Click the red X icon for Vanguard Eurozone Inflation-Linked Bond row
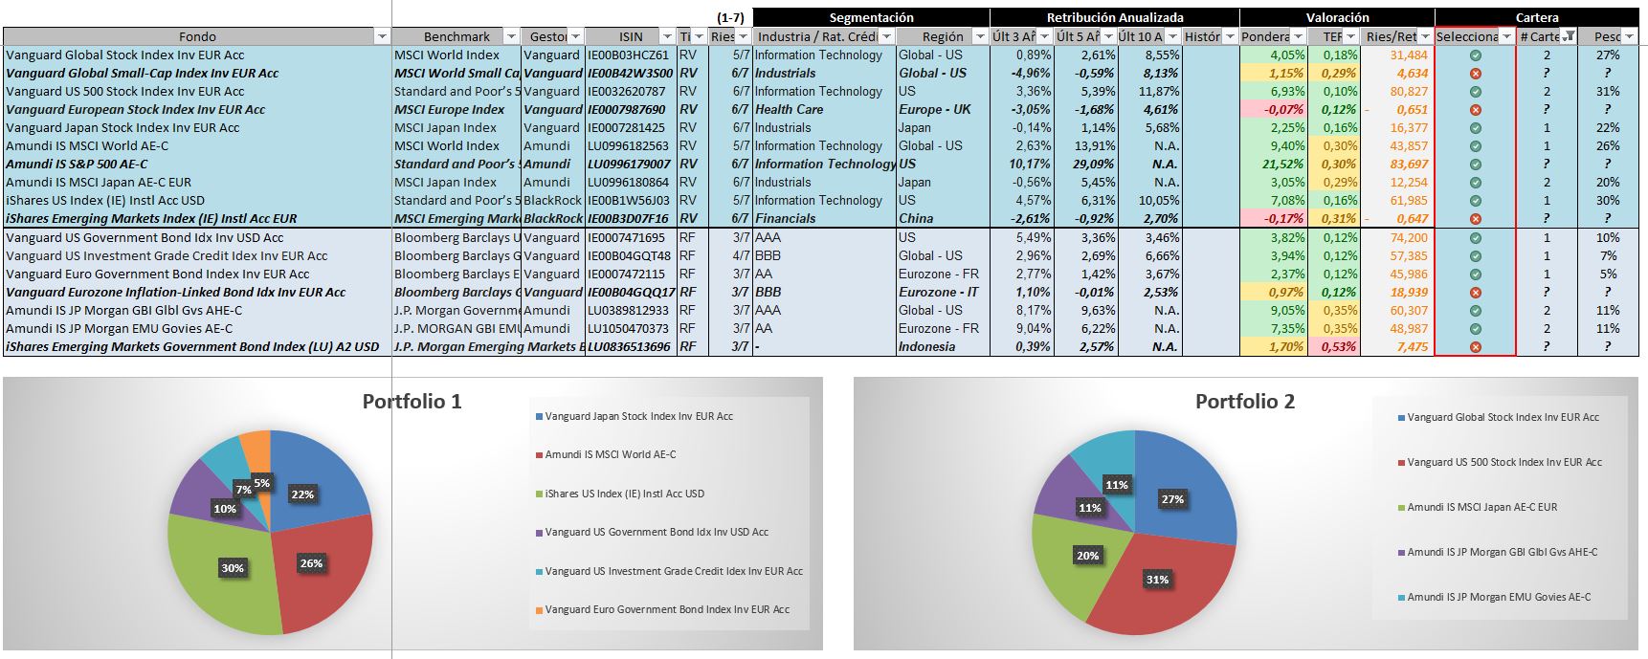 tap(1475, 293)
